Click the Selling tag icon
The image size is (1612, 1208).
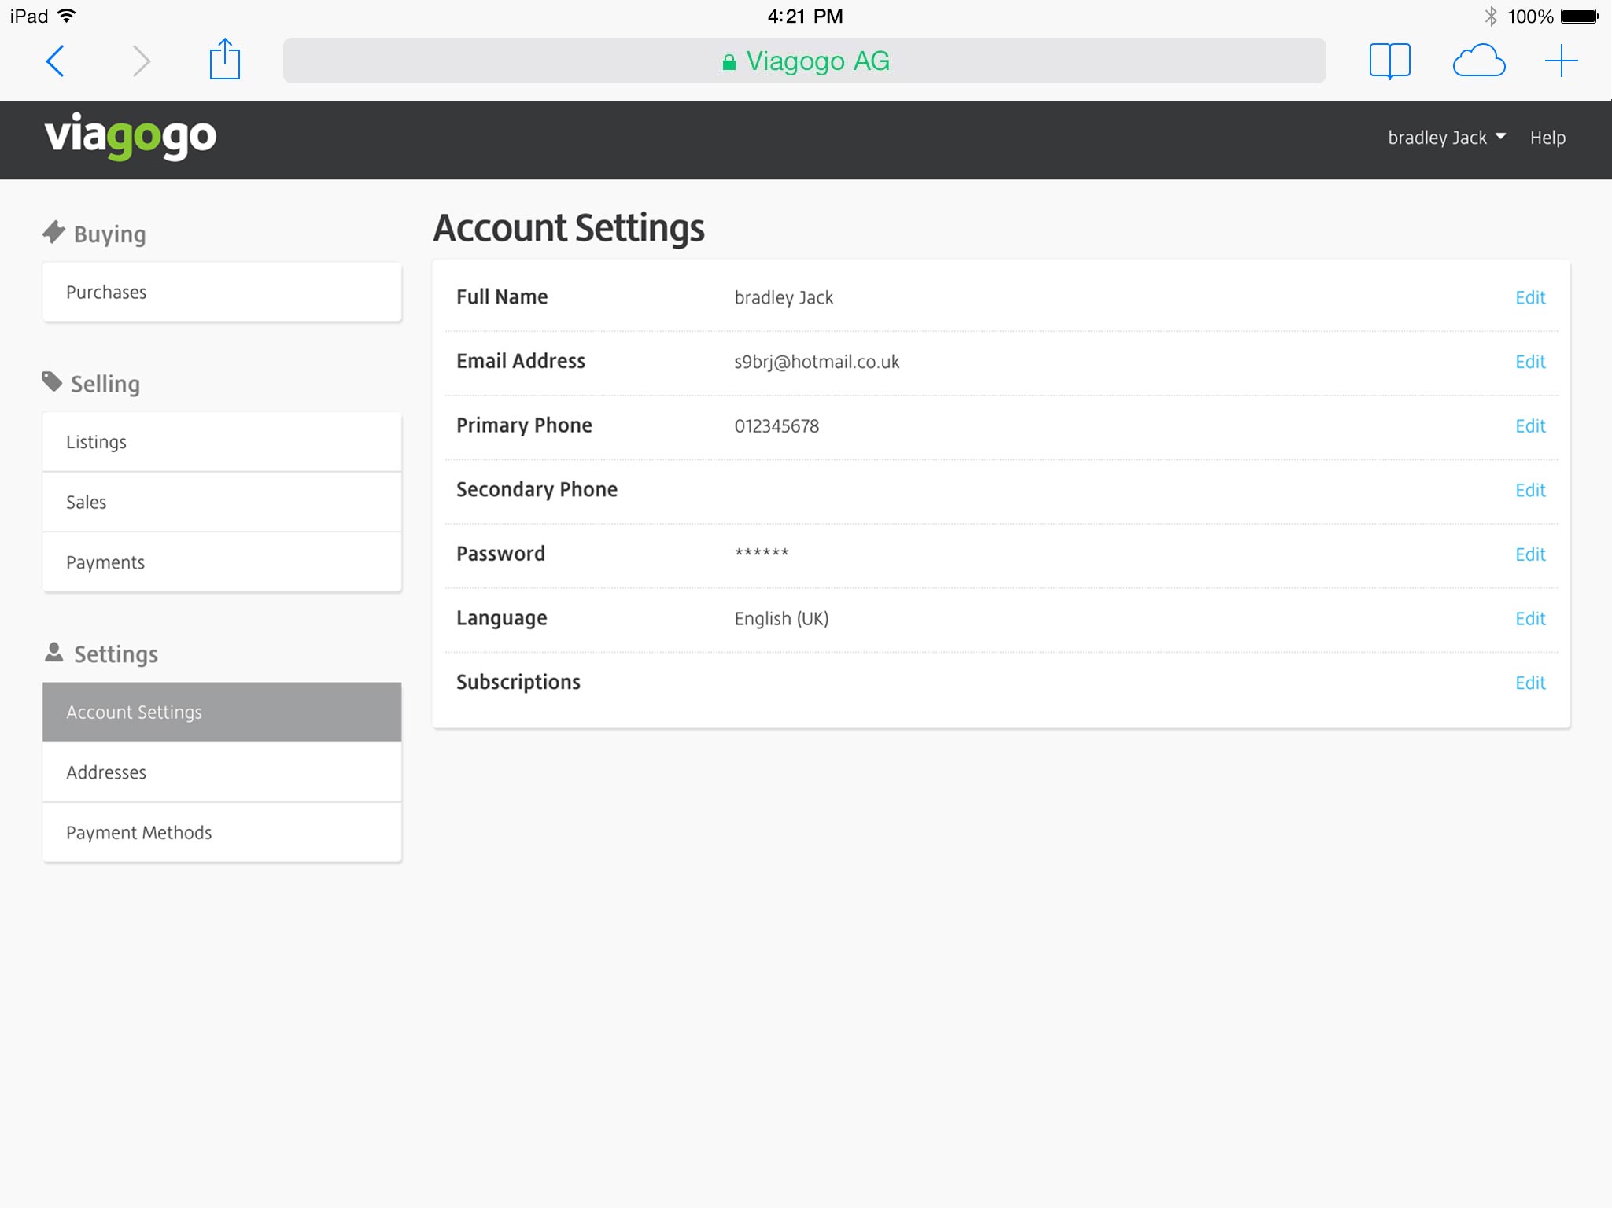pyautogui.click(x=52, y=382)
